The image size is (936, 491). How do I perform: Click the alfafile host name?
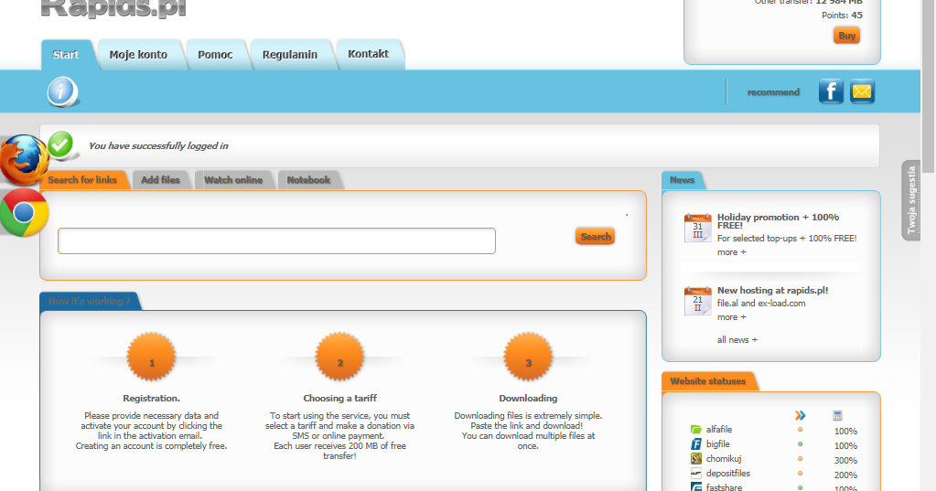click(719, 430)
